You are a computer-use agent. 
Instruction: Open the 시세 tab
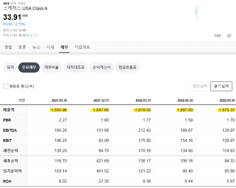[50, 47]
